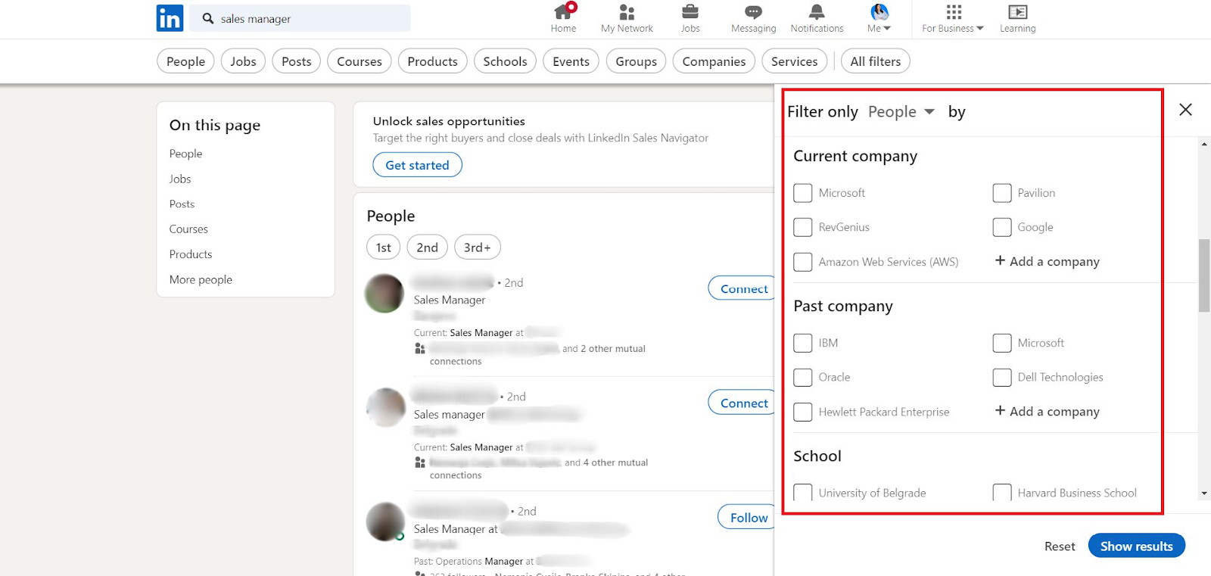Filter by 3rd+ degree connections
The width and height of the screenshot is (1211, 576).
click(x=477, y=248)
